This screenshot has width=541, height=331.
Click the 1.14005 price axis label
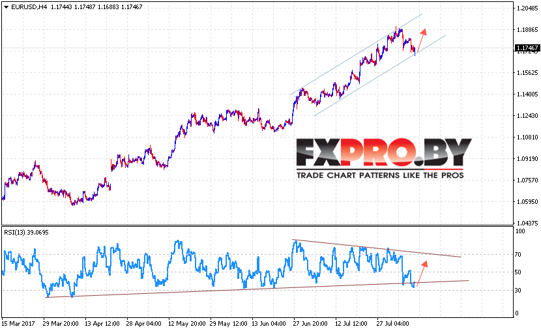(x=527, y=94)
